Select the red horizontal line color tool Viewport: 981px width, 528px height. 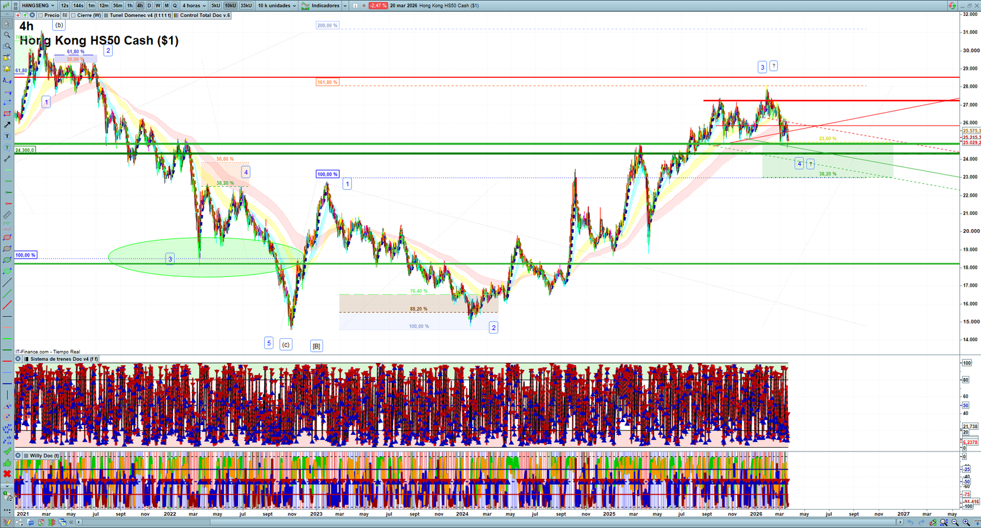7,361
